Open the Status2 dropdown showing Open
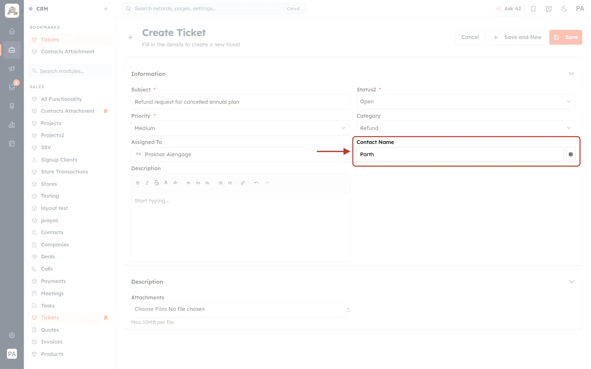Viewport: 591px width, 369px height. (x=466, y=102)
